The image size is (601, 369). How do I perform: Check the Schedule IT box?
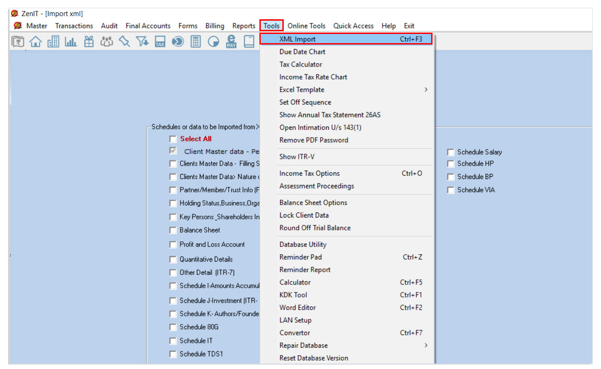pos(173,341)
